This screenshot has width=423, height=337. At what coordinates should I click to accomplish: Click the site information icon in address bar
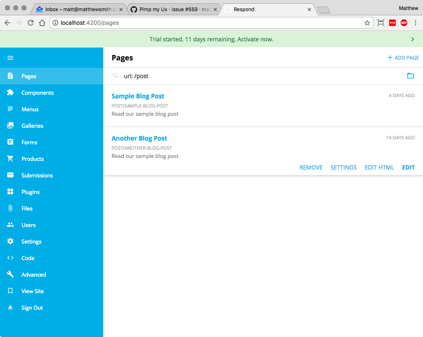pyautogui.click(x=55, y=23)
